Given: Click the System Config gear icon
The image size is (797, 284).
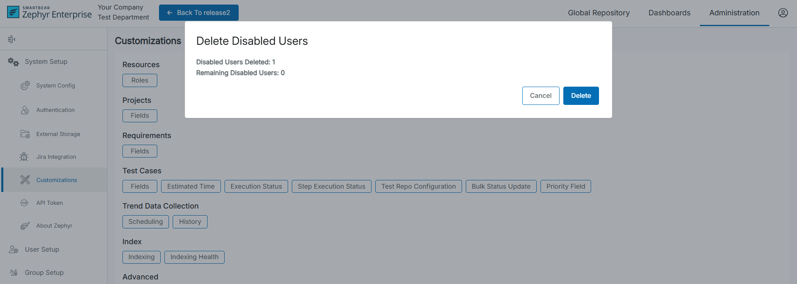Looking at the screenshot, I should pyautogui.click(x=25, y=85).
